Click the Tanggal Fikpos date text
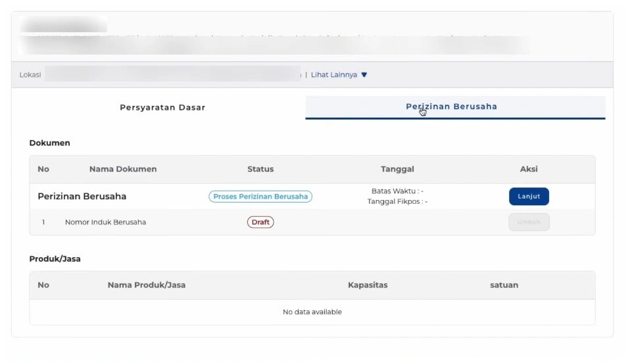The height and width of the screenshot is (363, 632). tap(397, 202)
